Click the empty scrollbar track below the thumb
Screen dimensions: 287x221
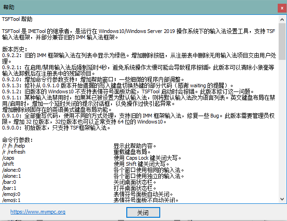(282, 130)
